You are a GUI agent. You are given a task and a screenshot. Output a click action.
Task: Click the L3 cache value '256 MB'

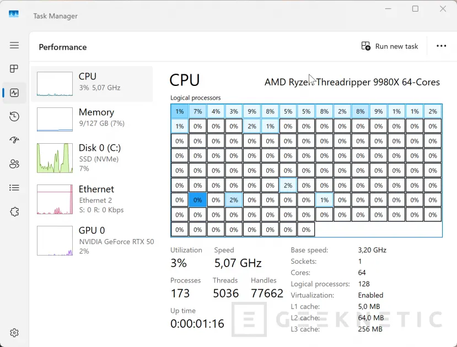[x=370, y=329]
